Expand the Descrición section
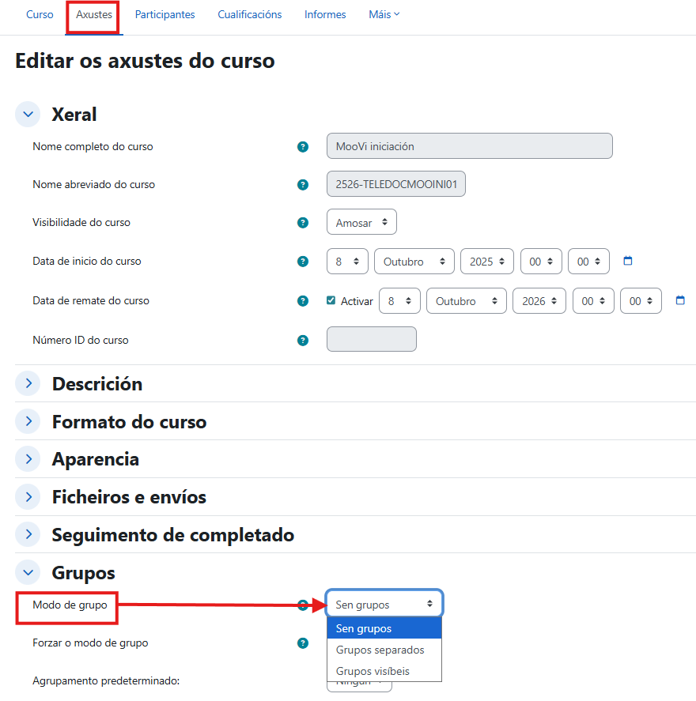696x701 pixels. [28, 383]
